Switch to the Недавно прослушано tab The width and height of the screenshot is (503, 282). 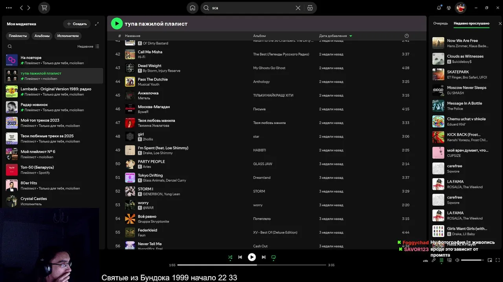pos(472,23)
